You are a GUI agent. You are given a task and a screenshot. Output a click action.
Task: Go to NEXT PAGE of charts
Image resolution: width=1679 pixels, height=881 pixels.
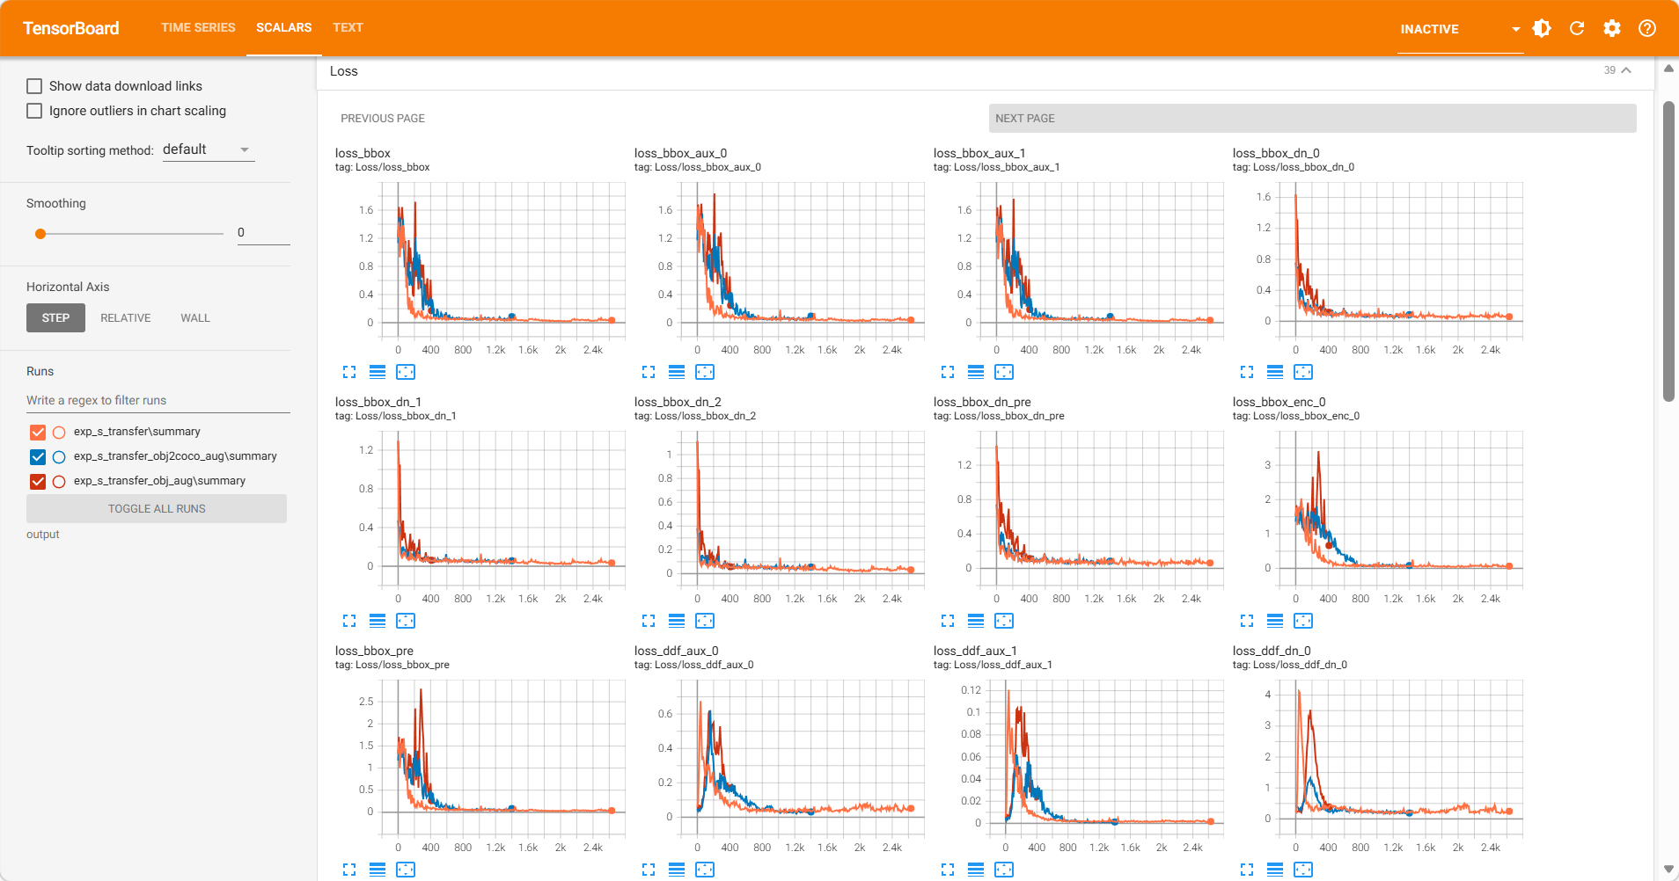click(x=1312, y=119)
